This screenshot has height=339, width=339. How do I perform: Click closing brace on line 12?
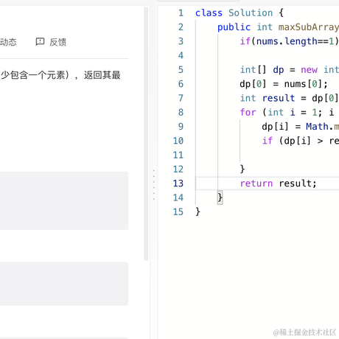point(242,169)
